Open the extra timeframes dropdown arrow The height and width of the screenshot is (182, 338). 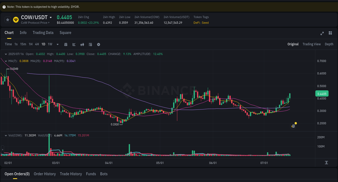click(57, 44)
